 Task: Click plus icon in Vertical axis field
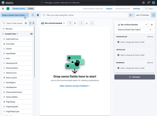pos(118,55)
